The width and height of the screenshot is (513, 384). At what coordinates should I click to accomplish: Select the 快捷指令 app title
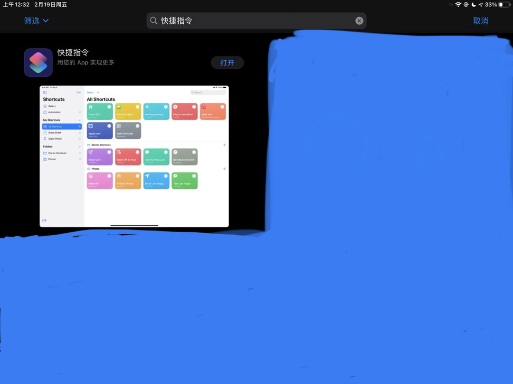pos(73,53)
